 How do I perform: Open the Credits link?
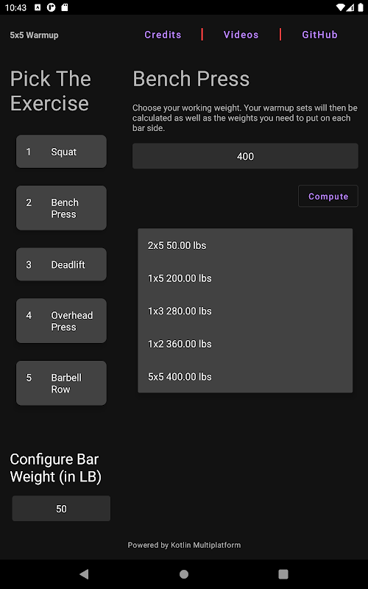[x=163, y=35]
